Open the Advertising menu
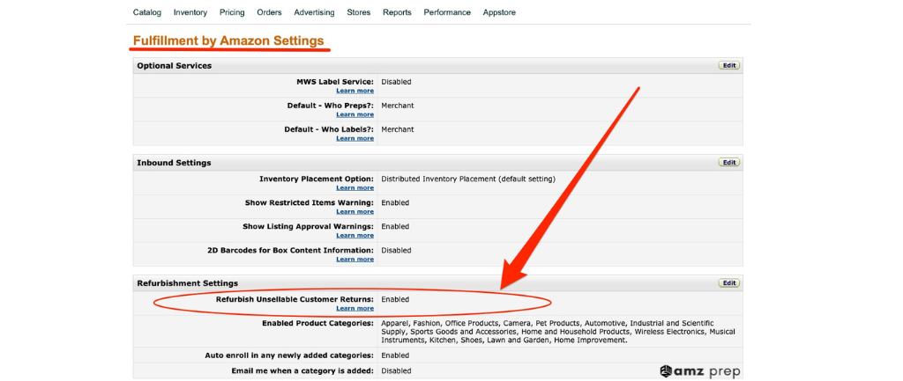Viewport: 903px width, 381px height. pyautogui.click(x=314, y=12)
